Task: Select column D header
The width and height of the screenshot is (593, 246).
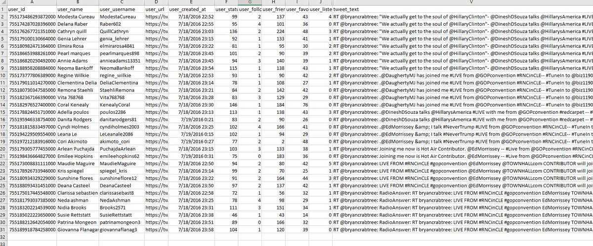Action: (x=156, y=3)
